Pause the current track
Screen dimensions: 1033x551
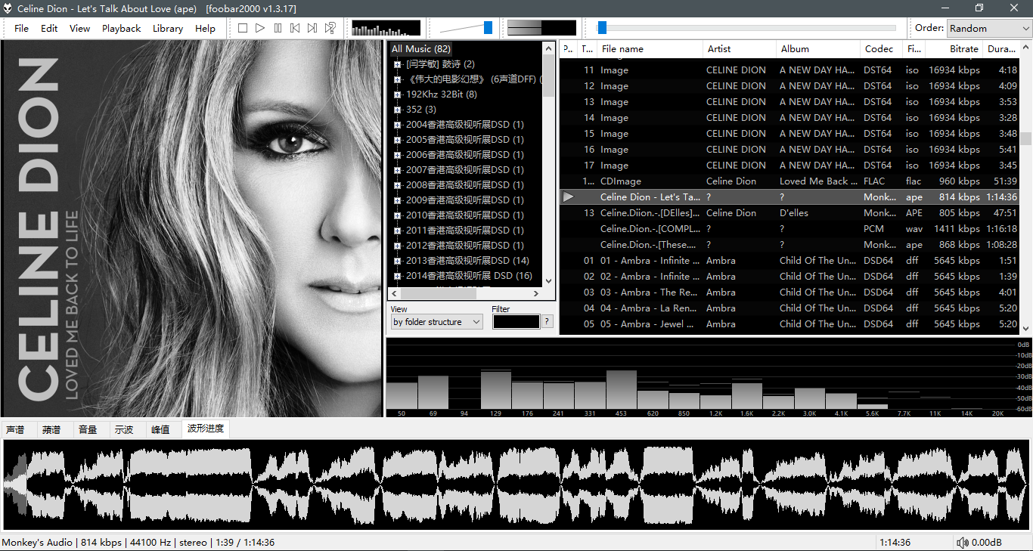pyautogui.click(x=278, y=28)
